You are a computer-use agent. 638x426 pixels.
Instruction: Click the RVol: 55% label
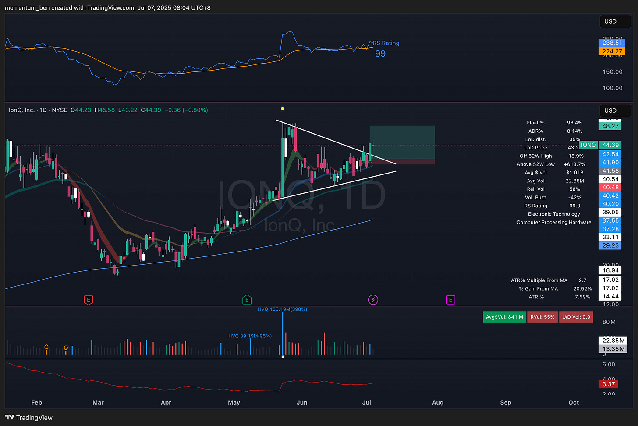click(542, 317)
